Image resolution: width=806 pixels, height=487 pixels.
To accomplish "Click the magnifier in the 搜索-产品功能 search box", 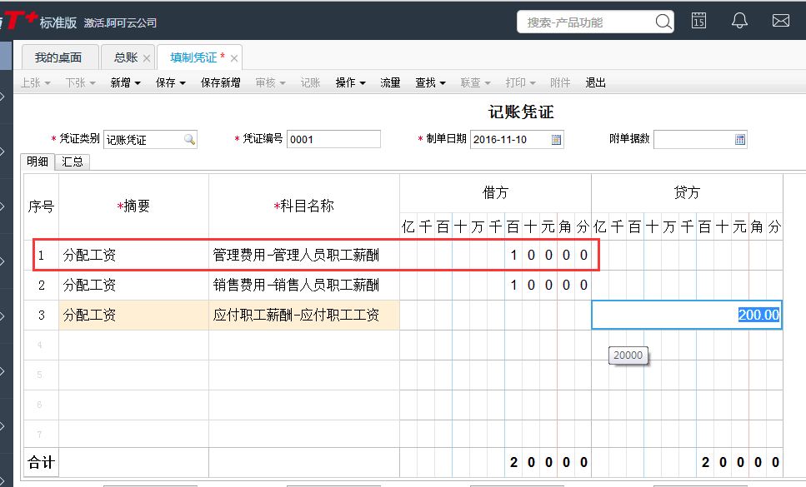I will pyautogui.click(x=663, y=21).
